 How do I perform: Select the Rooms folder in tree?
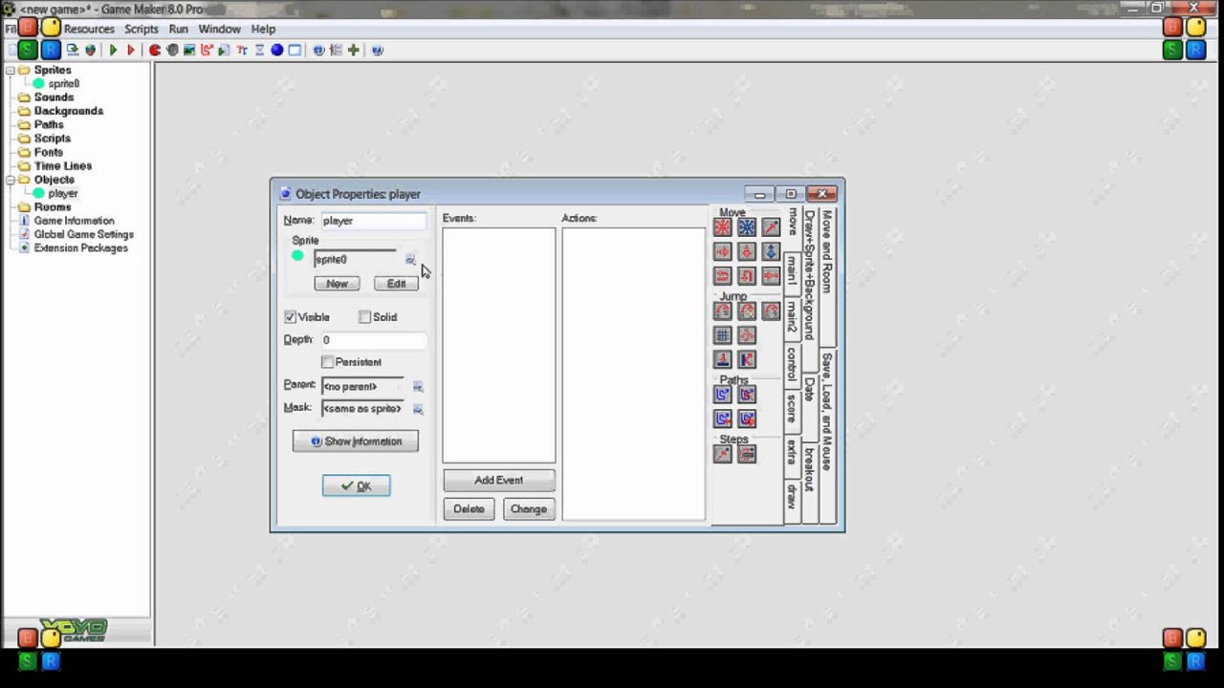(53, 207)
